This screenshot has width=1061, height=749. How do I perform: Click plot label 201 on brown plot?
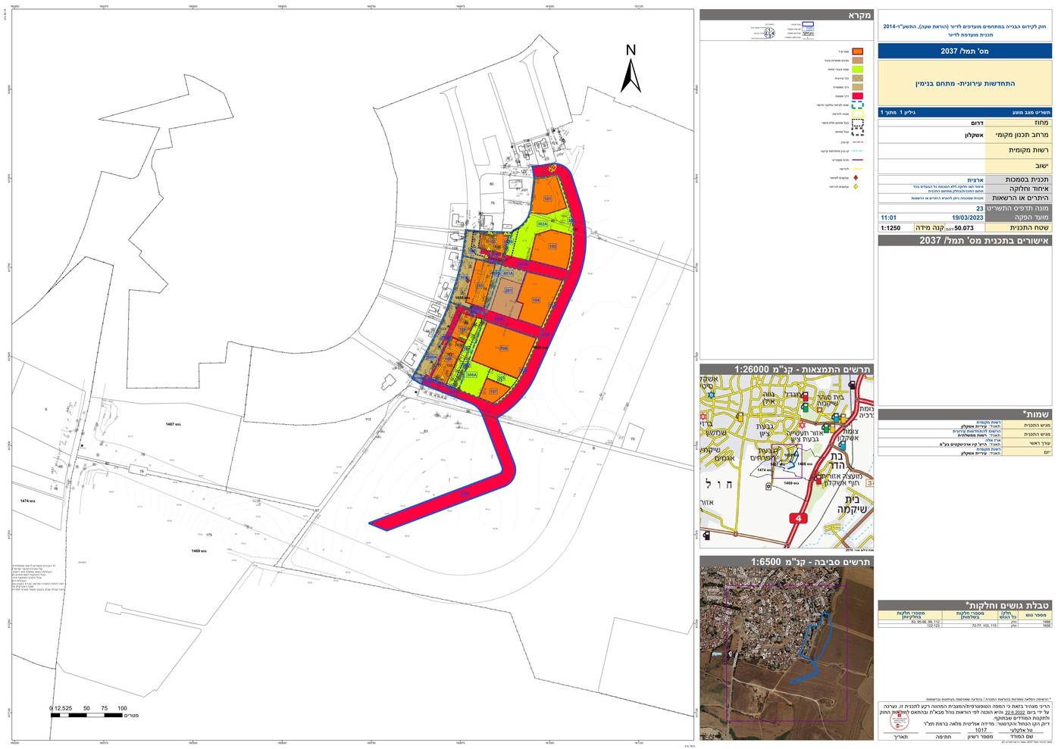509,291
